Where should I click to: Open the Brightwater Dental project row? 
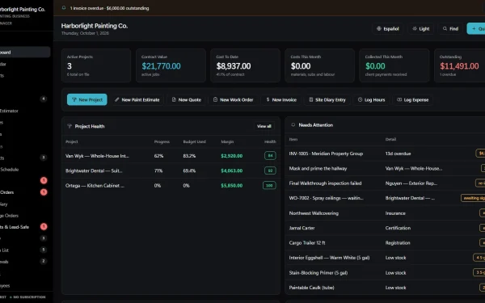click(x=171, y=170)
